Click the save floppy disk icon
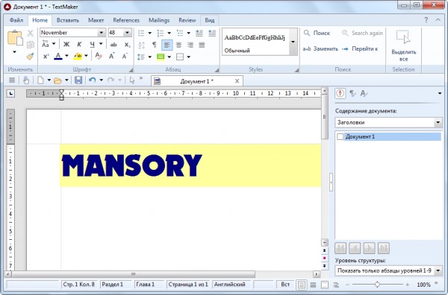 [x=78, y=80]
